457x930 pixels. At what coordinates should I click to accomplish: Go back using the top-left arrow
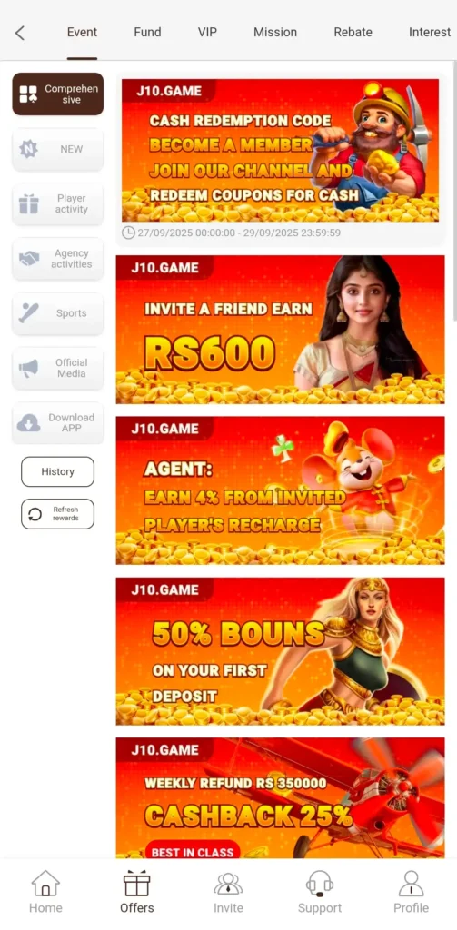point(20,33)
